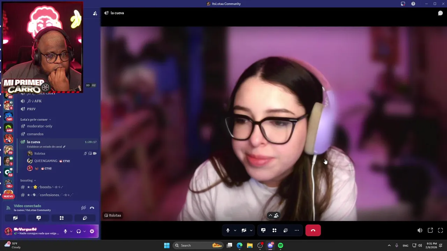The image size is (447, 251).
Task: Open Help icon in title bar
Action: (413, 4)
